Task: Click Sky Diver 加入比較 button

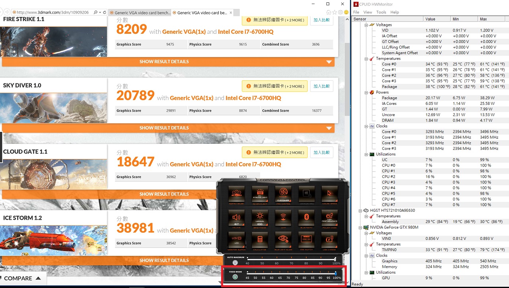Action: [322, 86]
